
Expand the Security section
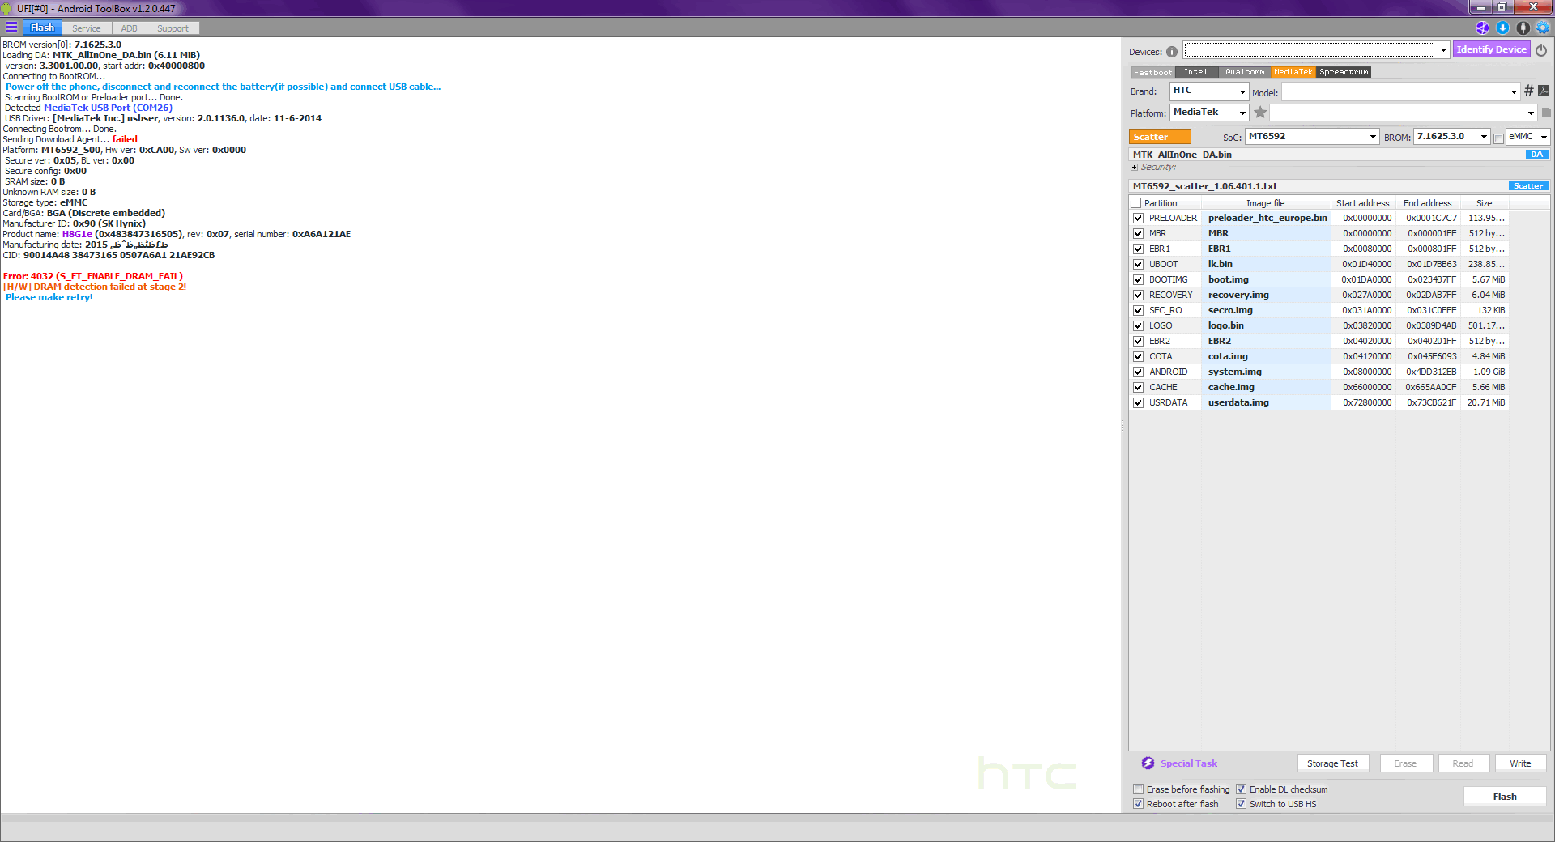click(1135, 168)
